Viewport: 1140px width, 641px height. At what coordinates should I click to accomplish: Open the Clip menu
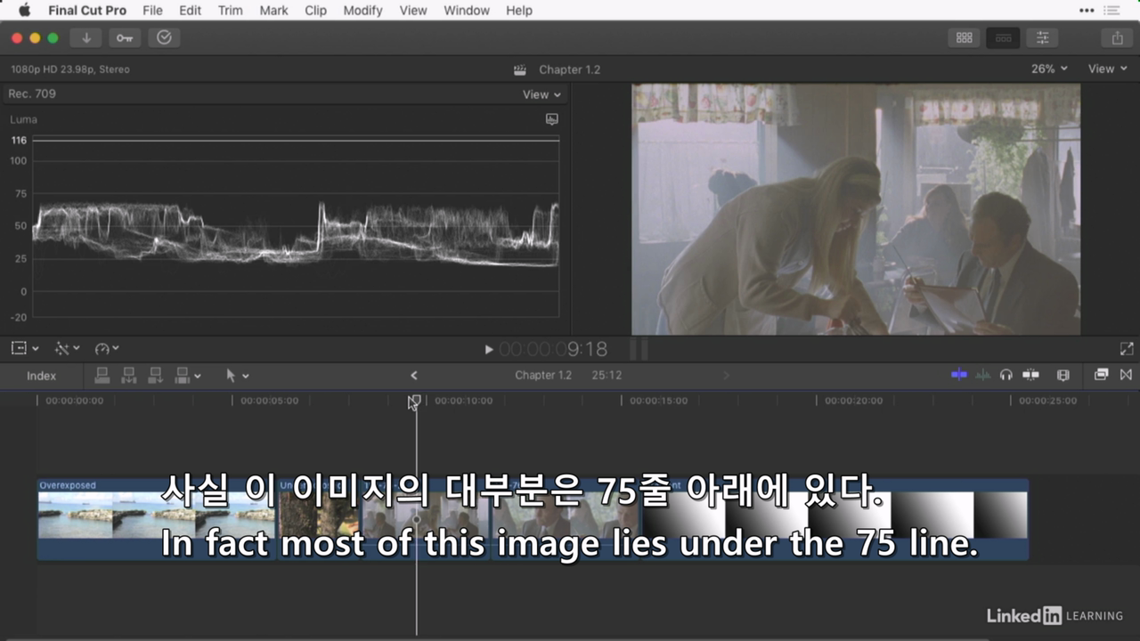(315, 11)
